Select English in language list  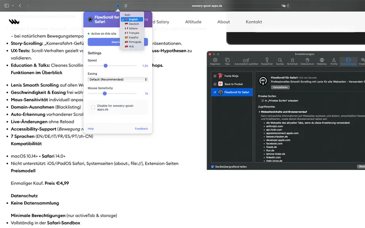(132, 19)
